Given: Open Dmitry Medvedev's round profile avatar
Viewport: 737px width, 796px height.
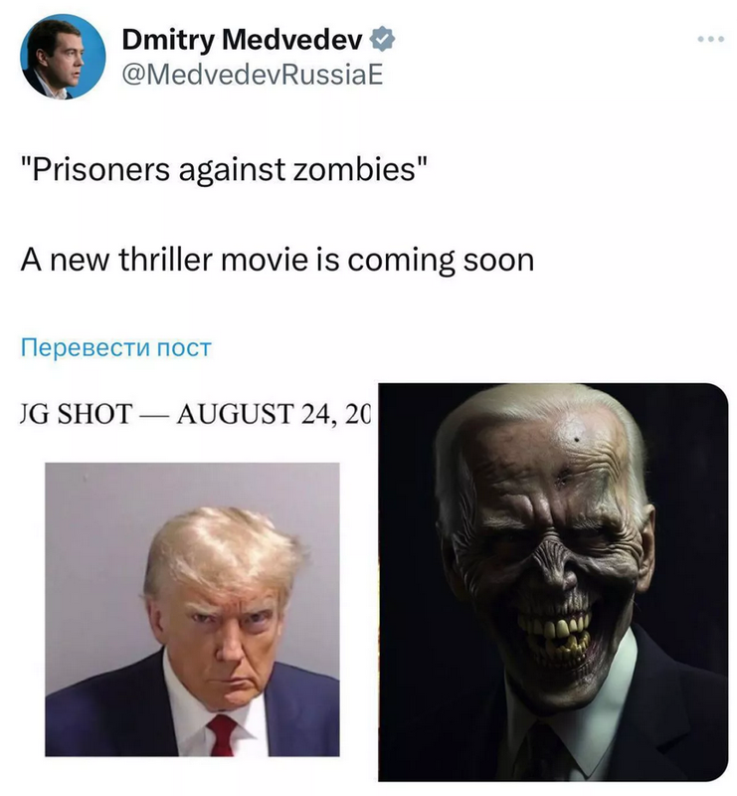Looking at the screenshot, I should (63, 57).
